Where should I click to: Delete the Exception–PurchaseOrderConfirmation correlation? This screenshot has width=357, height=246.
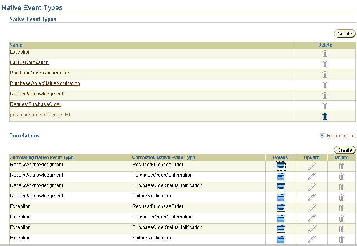(341, 218)
